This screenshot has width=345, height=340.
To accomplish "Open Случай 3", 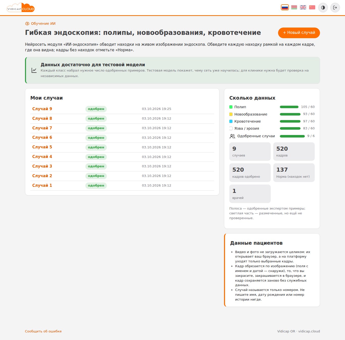I will click(42, 166).
